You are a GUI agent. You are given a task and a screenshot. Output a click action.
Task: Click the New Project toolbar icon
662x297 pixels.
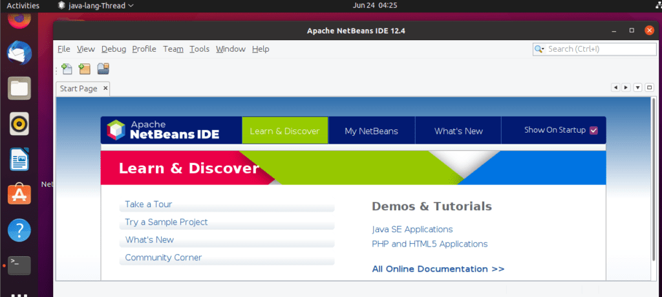[x=85, y=69]
